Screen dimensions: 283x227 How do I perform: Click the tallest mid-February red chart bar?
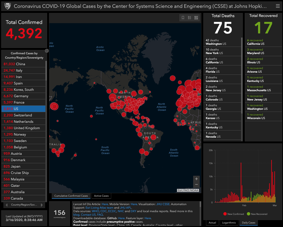pos(241,182)
